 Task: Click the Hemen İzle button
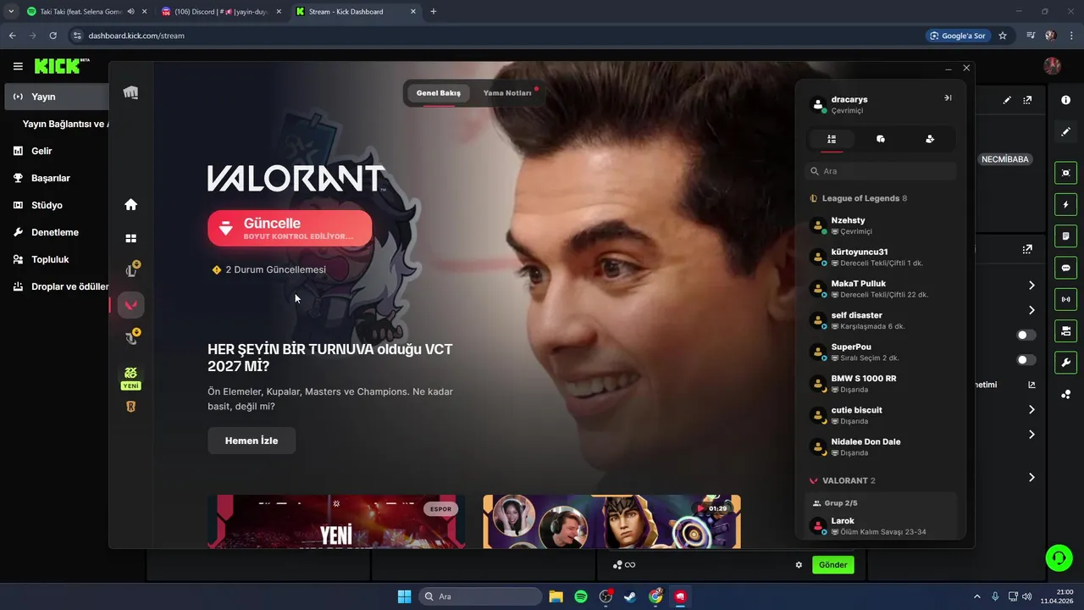pyautogui.click(x=252, y=441)
